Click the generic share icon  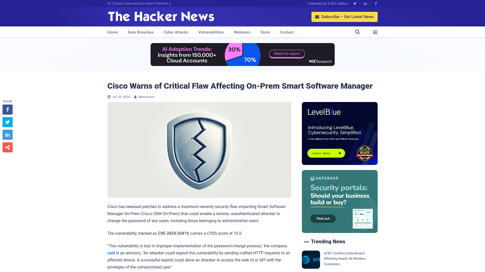click(x=7, y=147)
